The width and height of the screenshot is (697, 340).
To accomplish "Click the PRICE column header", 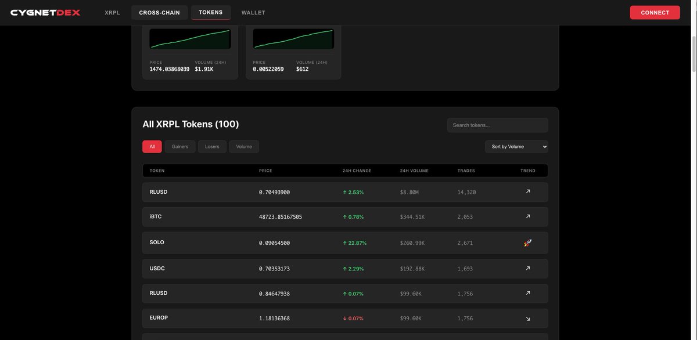I will pyautogui.click(x=265, y=171).
